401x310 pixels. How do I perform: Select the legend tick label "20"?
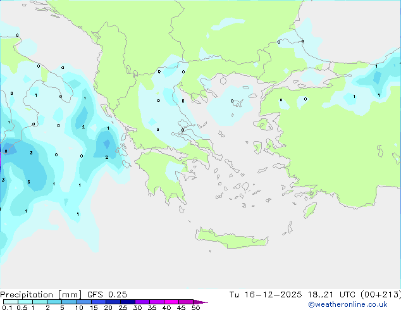pos(108,307)
